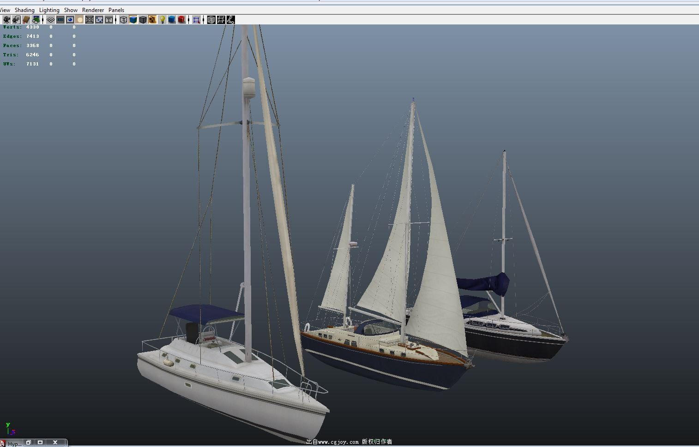Toggle the Textured checker cube icon
This screenshot has width=699, height=447.
pos(152,20)
